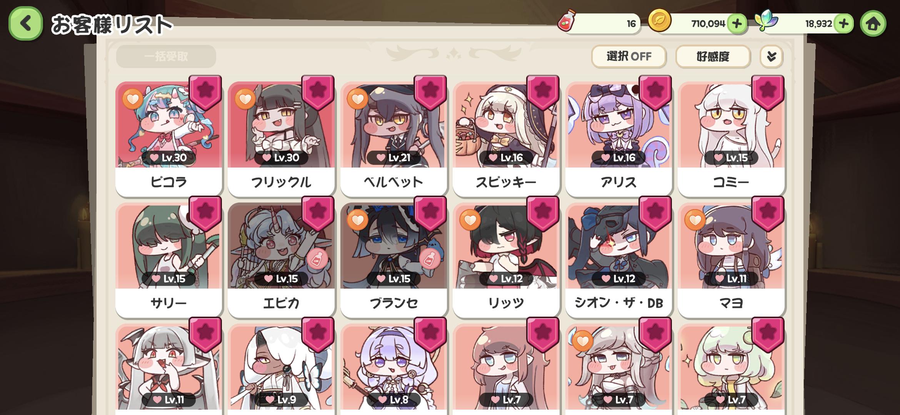Toggle the pink star badge on リッツ
Screen dimensions: 900x415
tap(543, 214)
